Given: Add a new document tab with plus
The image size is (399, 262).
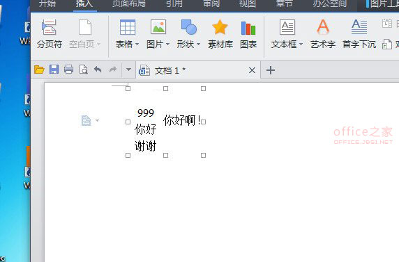Looking at the screenshot, I should pos(271,70).
